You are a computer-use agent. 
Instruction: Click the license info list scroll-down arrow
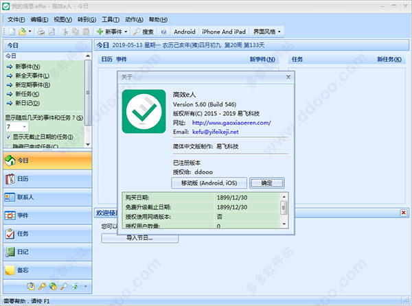tap(284, 224)
